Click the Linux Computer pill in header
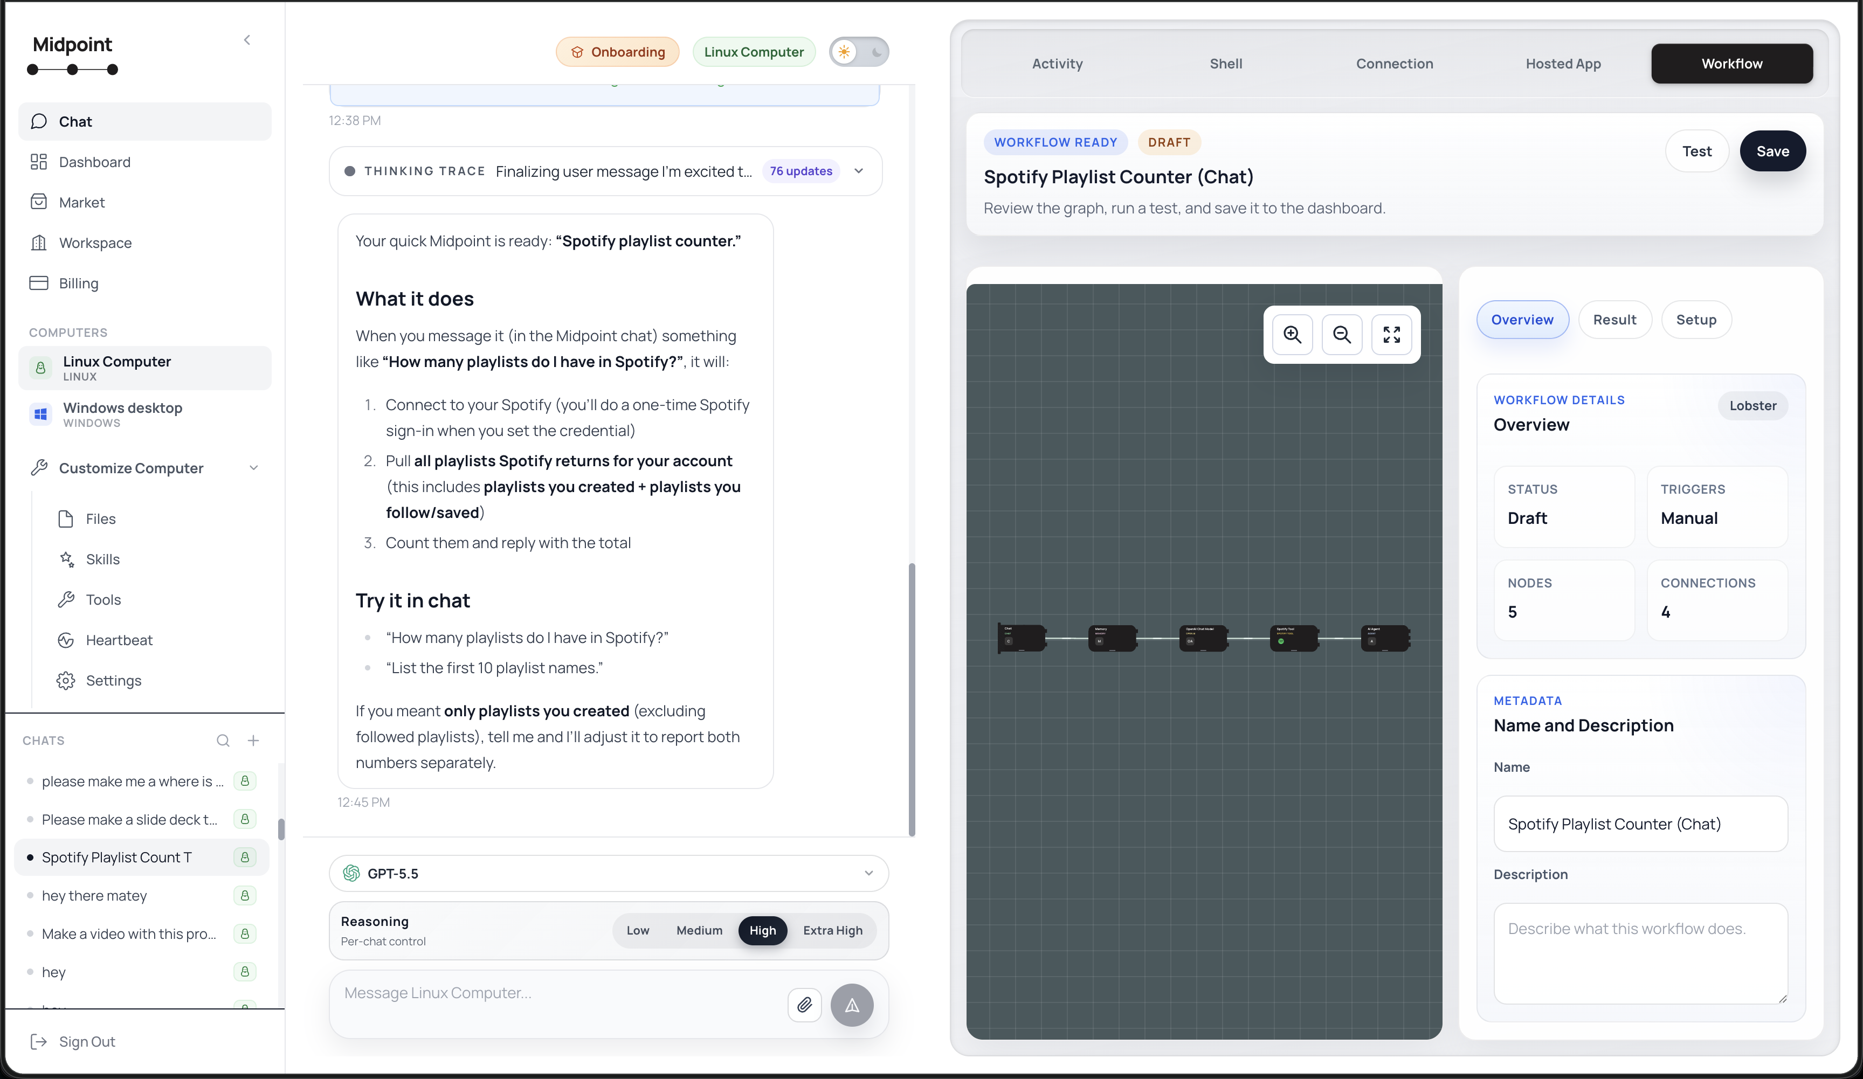The height and width of the screenshot is (1079, 1863). [x=753, y=52]
